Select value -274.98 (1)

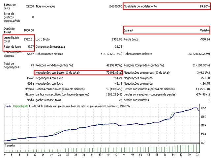pos(203,94)
